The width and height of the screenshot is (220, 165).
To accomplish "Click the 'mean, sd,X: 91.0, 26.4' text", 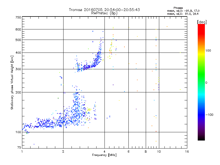I will 183,14.
